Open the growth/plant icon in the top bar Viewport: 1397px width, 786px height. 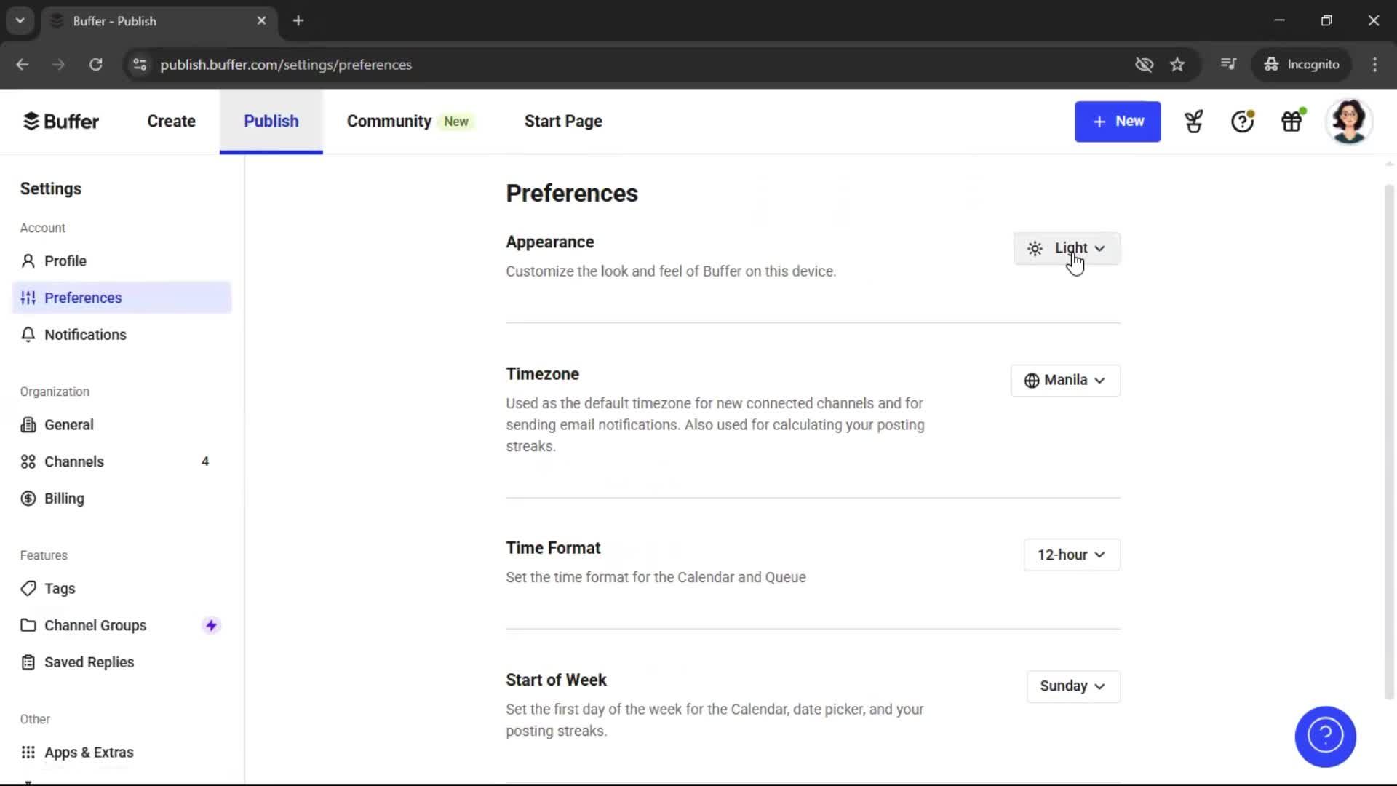click(x=1193, y=122)
